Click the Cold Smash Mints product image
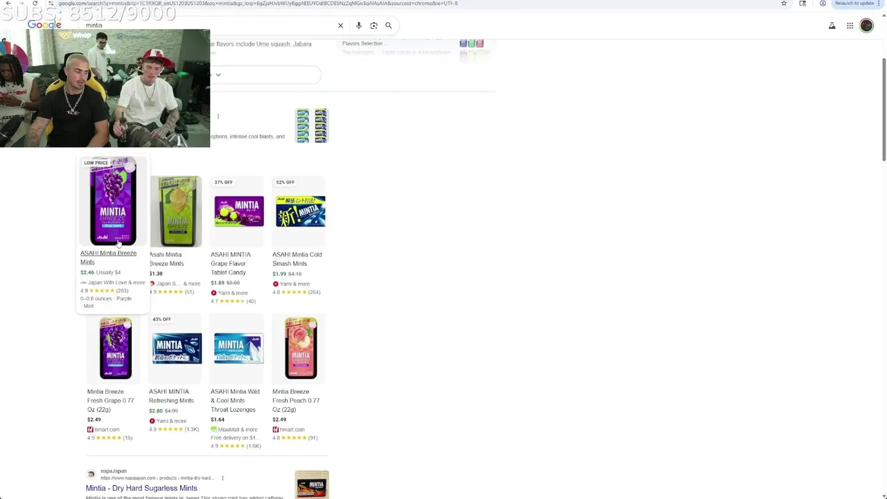The image size is (887, 499). point(300,211)
